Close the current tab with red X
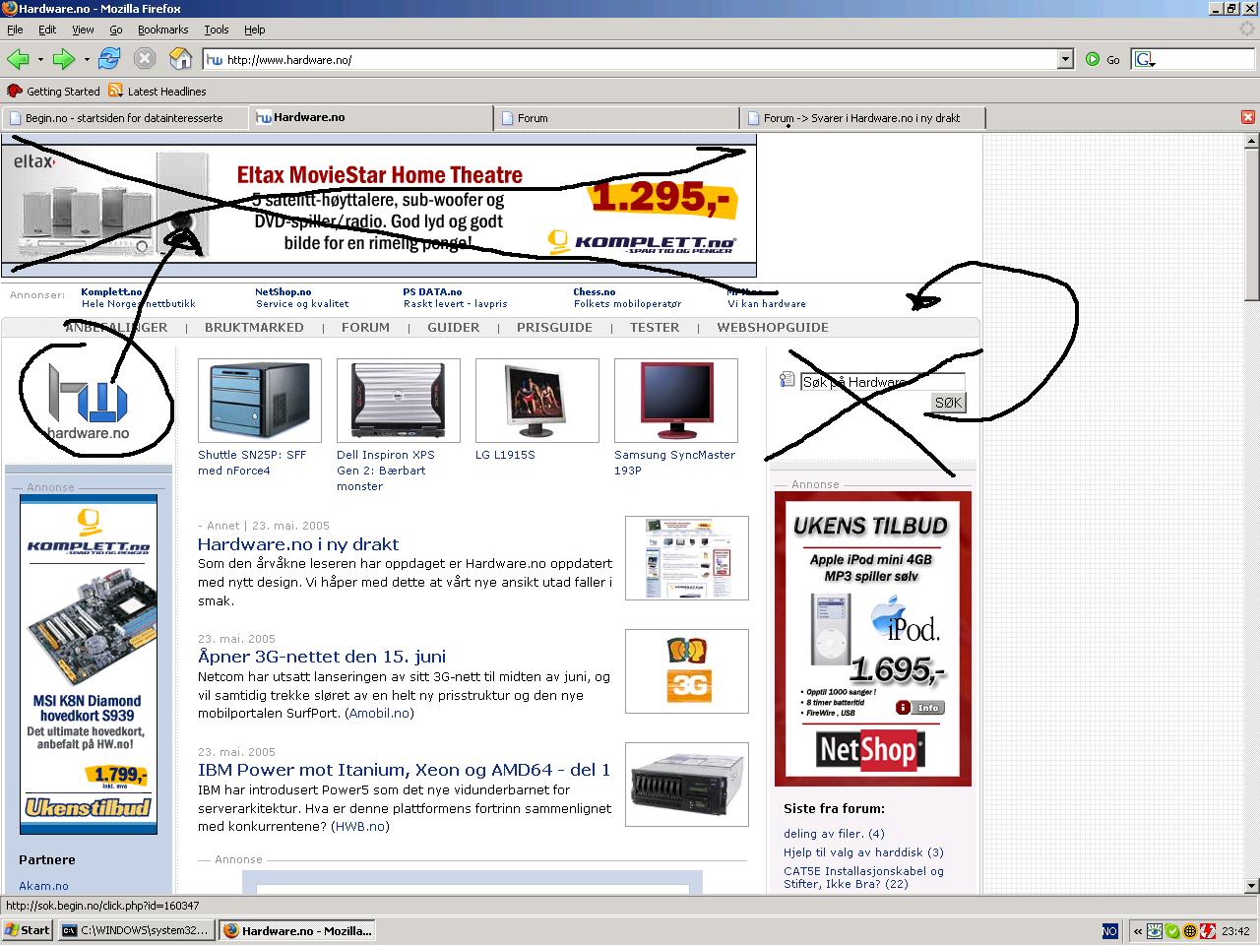This screenshot has width=1260, height=945. coord(1248,117)
